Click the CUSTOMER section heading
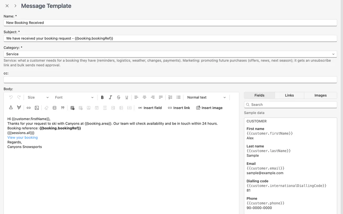343x214 pixels. pyautogui.click(x=257, y=121)
